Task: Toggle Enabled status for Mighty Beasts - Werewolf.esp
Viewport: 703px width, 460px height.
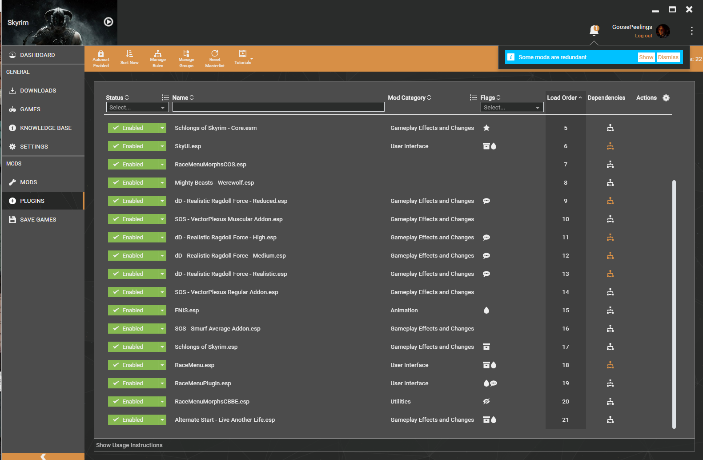Action: click(133, 183)
